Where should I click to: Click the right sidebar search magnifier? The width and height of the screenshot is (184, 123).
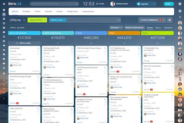click(180, 17)
